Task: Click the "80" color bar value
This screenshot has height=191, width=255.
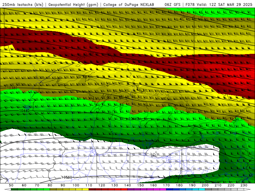Action: (x=50, y=185)
